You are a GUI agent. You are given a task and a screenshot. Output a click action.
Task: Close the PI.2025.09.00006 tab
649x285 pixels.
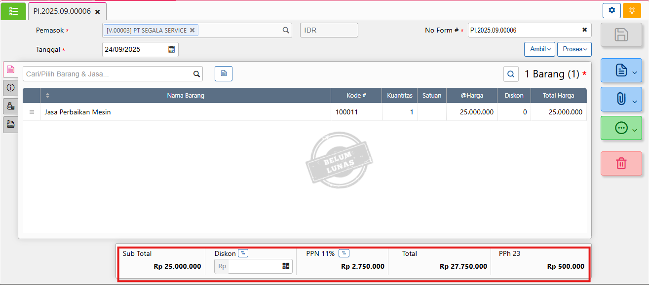tap(97, 11)
